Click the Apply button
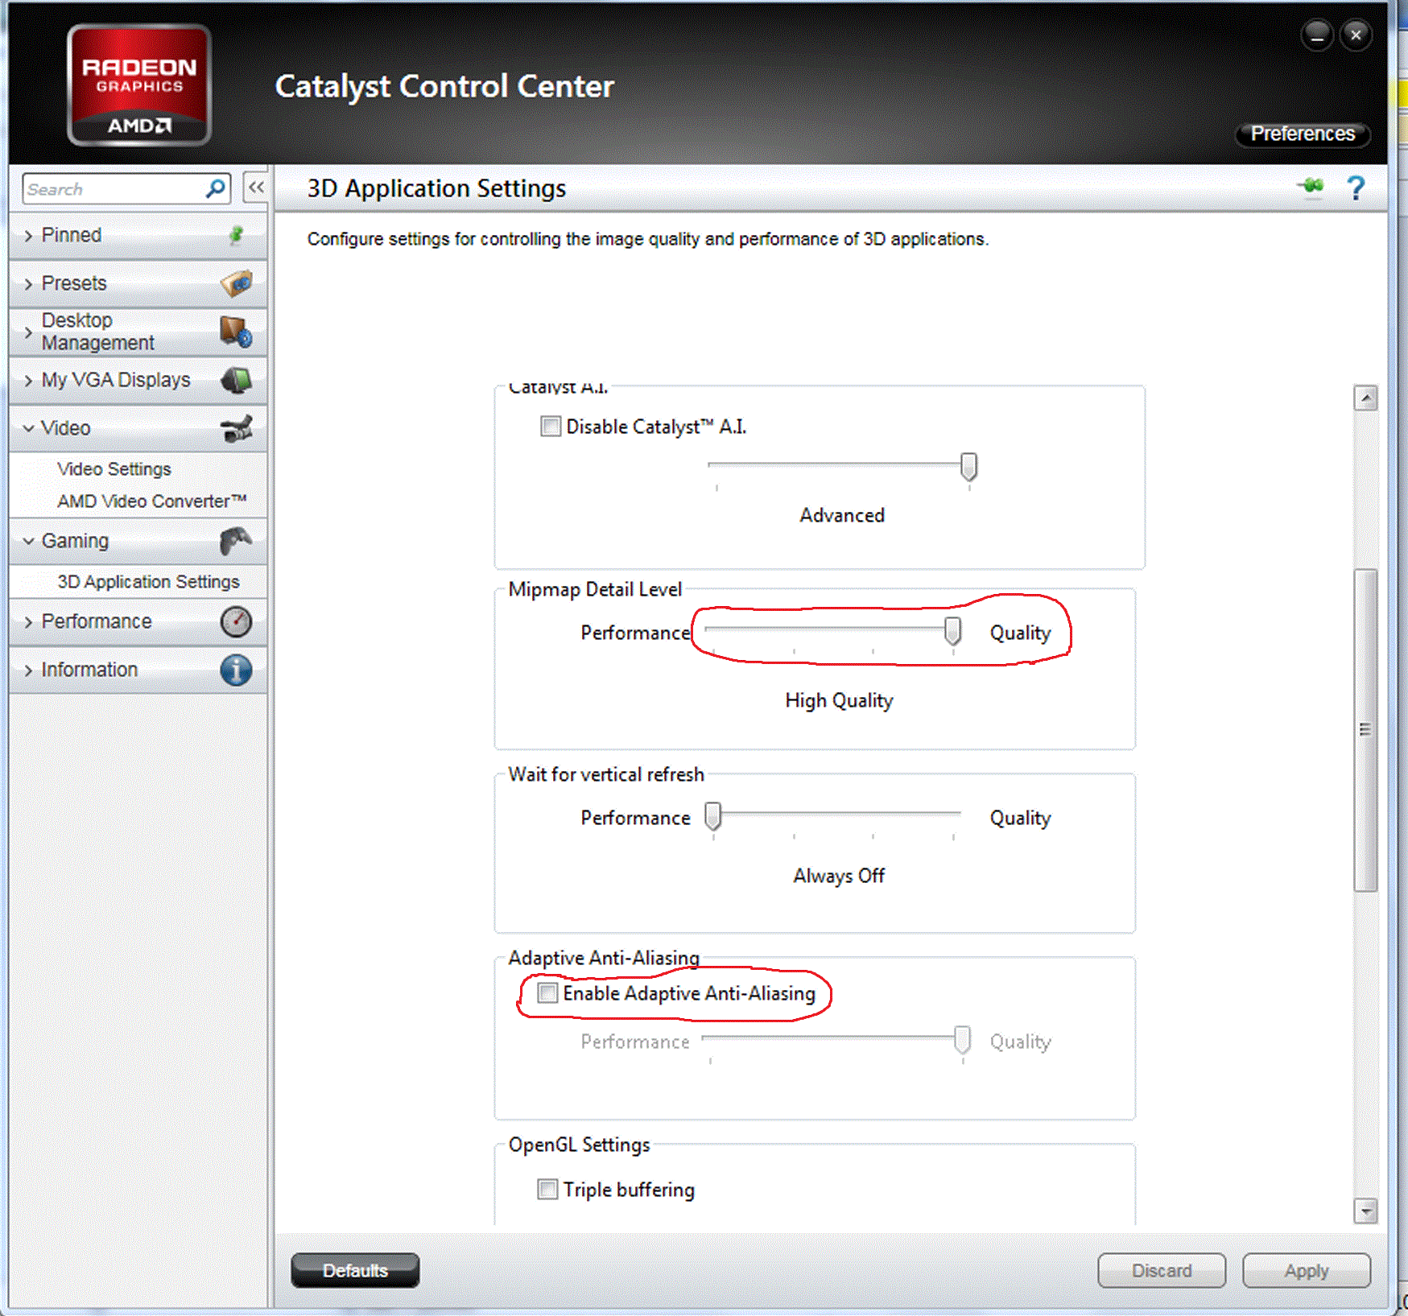The height and width of the screenshot is (1316, 1408). [x=1307, y=1270]
